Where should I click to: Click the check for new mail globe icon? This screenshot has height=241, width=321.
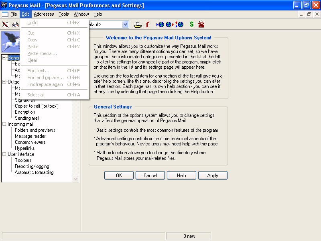coord(160,25)
